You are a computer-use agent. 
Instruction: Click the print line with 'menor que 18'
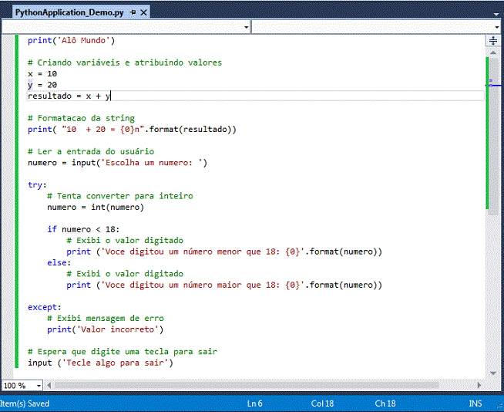click(x=224, y=252)
